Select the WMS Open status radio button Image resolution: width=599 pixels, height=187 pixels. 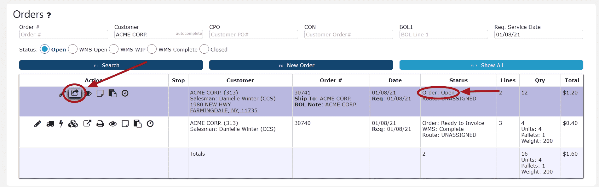point(73,49)
